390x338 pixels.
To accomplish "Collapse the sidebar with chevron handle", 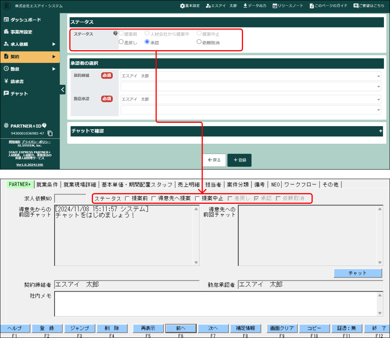I will click(x=63, y=90).
